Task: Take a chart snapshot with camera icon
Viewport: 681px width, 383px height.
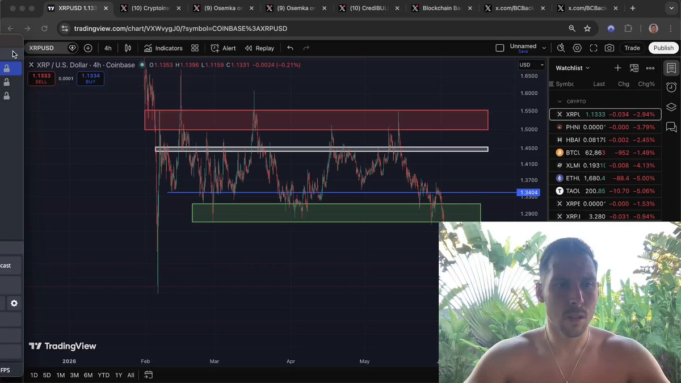Action: pos(609,48)
